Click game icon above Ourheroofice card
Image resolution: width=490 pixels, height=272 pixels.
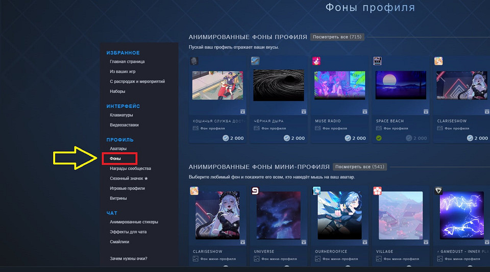(x=316, y=191)
